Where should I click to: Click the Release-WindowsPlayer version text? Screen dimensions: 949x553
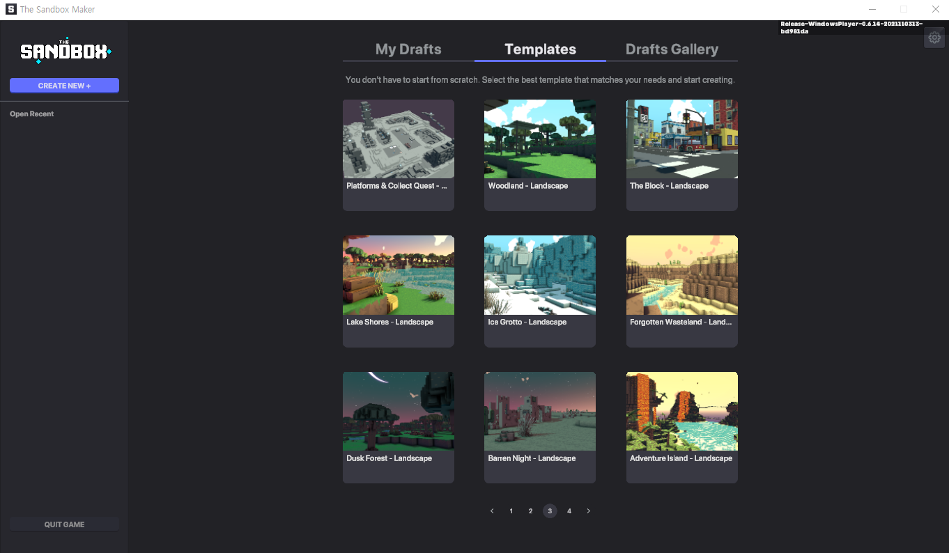[851, 27]
